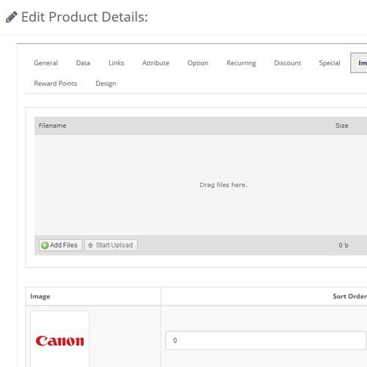Switch to the Design tab

coord(106,84)
